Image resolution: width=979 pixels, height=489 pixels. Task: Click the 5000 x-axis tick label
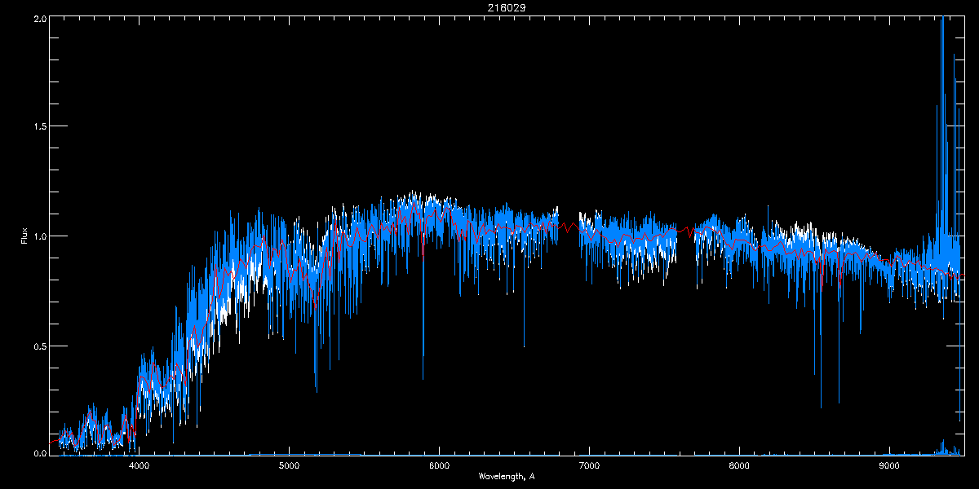pos(290,465)
